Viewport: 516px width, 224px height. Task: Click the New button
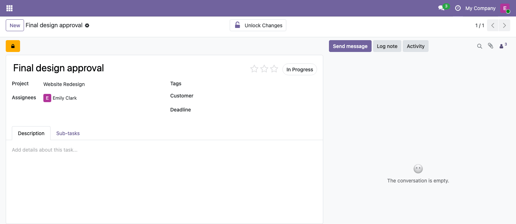pyautogui.click(x=15, y=25)
